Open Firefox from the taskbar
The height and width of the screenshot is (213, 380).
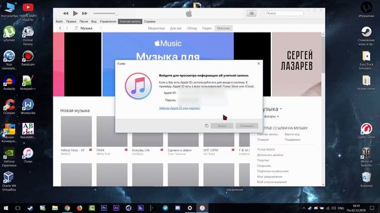(79, 208)
